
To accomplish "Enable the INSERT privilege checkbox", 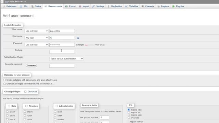I will click(x=8, y=115).
